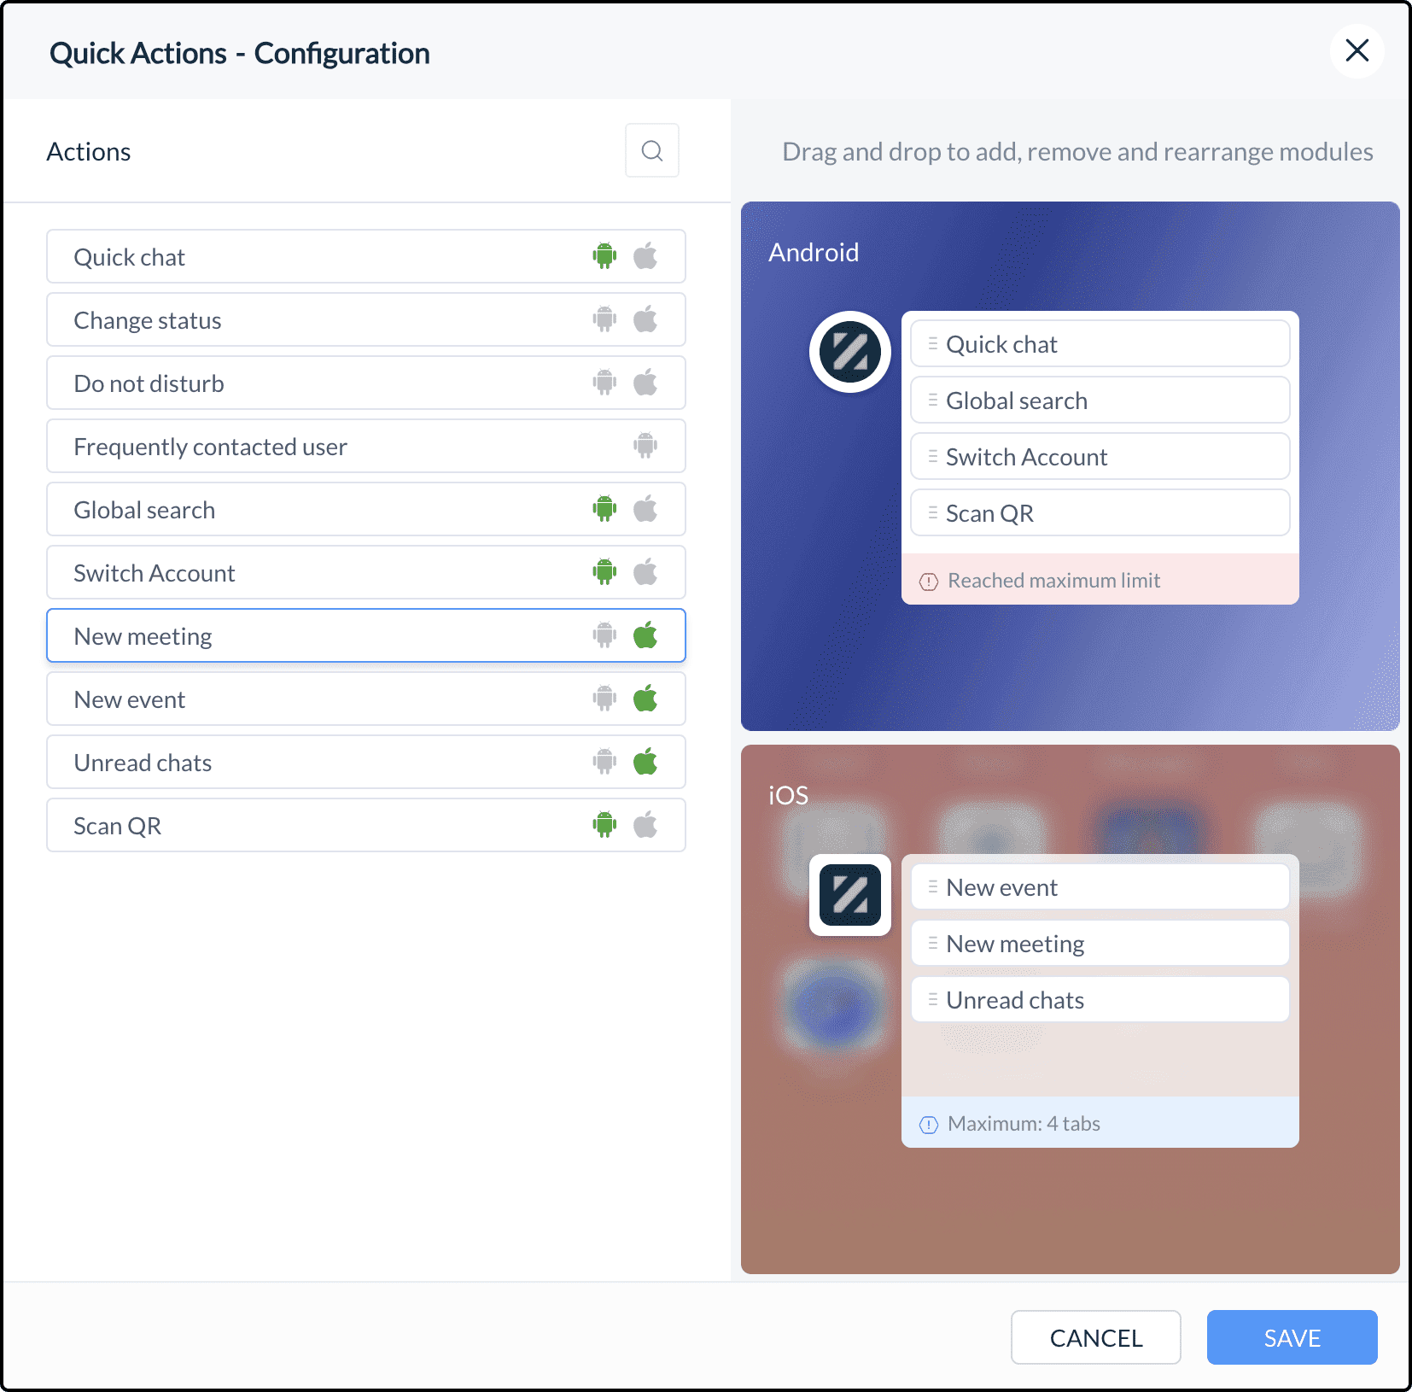Image resolution: width=1412 pixels, height=1392 pixels.
Task: Grab drag handle of Scan QR in Android panel
Action: pyautogui.click(x=932, y=512)
